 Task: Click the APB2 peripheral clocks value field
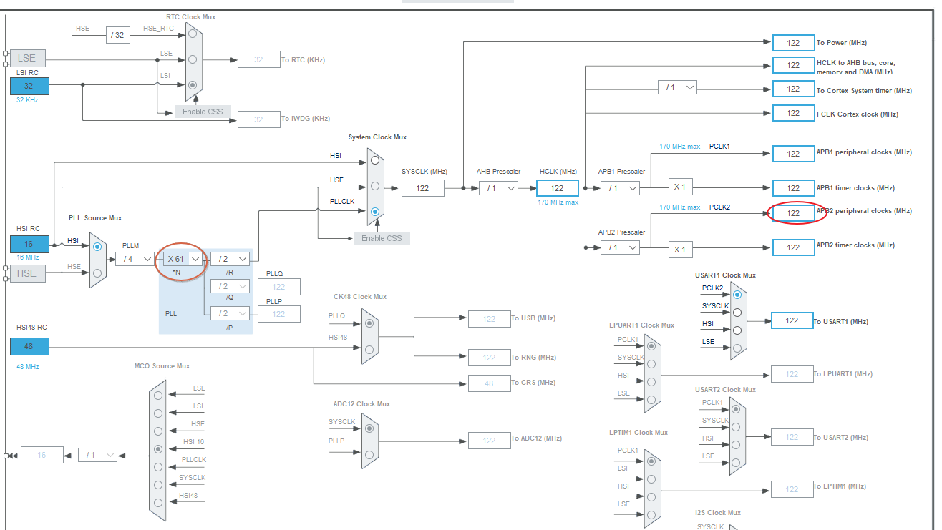[793, 213]
